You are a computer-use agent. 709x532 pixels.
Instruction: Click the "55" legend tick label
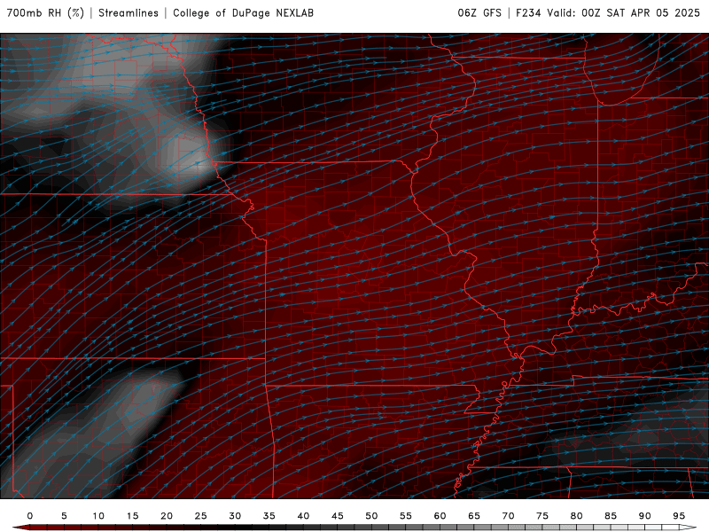click(x=406, y=516)
